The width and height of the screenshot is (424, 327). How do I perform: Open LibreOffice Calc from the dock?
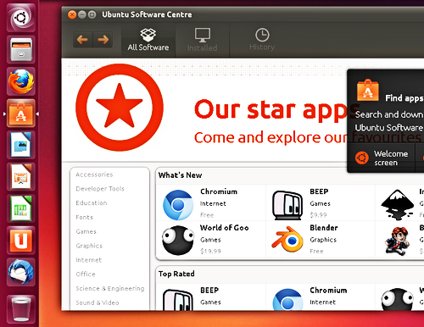tap(21, 208)
